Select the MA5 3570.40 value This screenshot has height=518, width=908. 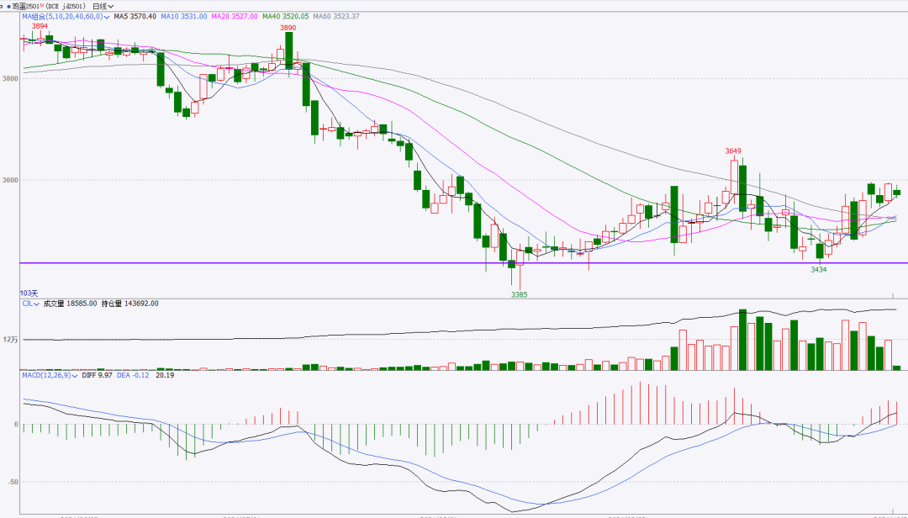135,16
